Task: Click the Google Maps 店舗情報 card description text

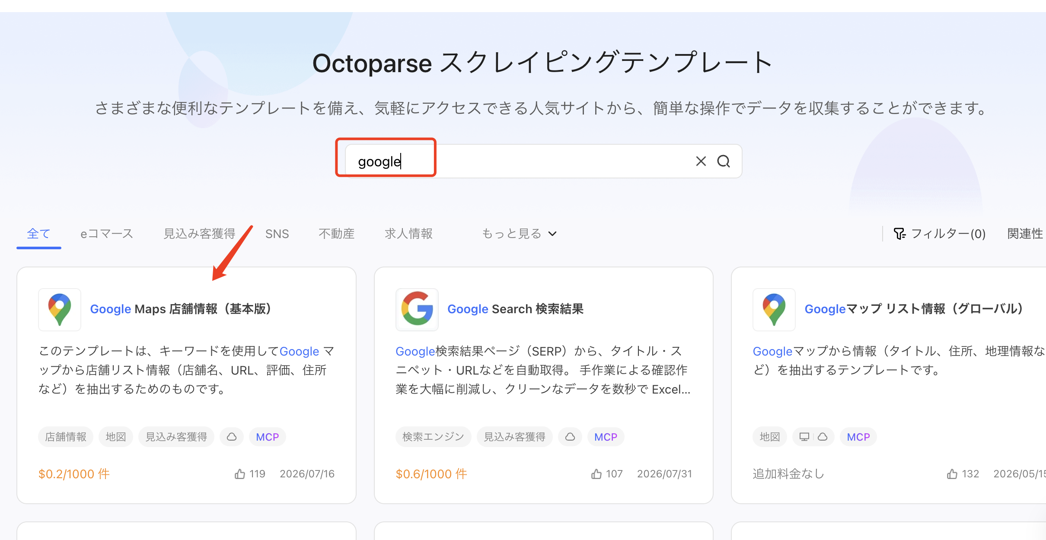Action: click(x=186, y=370)
